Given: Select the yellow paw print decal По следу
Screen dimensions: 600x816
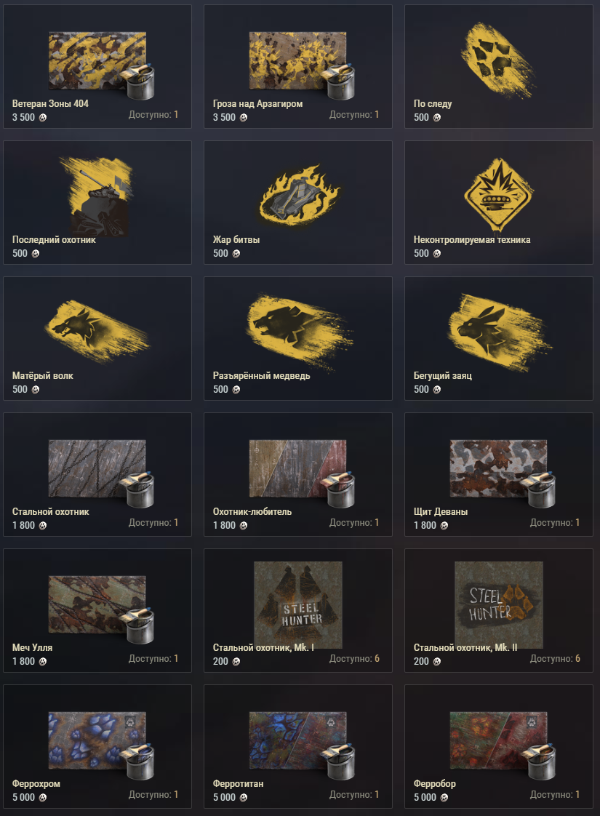Looking at the screenshot, I should point(498,60).
